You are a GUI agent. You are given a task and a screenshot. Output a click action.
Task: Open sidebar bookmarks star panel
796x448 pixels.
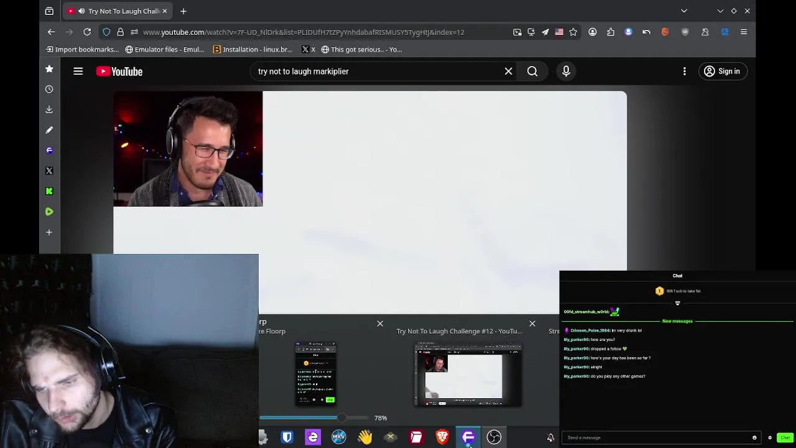coord(49,68)
